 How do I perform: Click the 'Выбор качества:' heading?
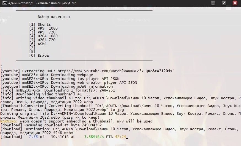pos(54,17)
